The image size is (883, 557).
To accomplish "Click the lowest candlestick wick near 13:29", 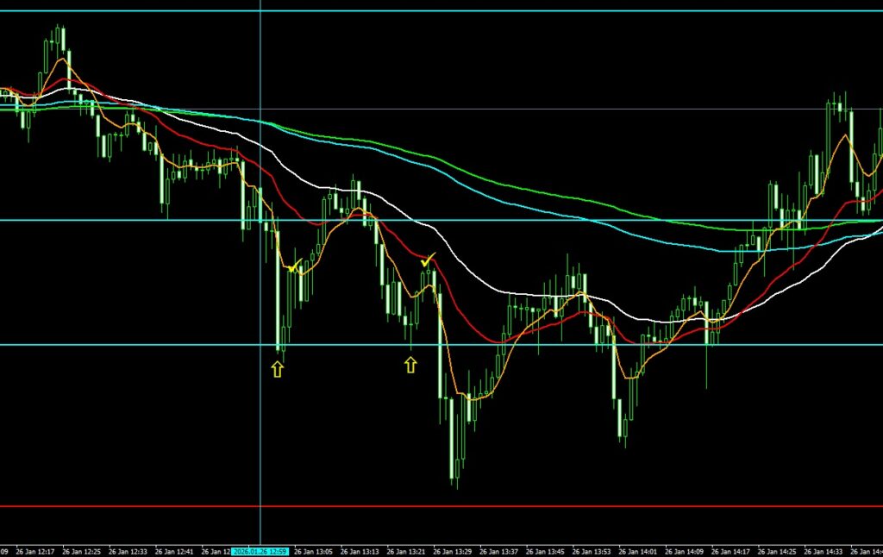I will tap(453, 479).
